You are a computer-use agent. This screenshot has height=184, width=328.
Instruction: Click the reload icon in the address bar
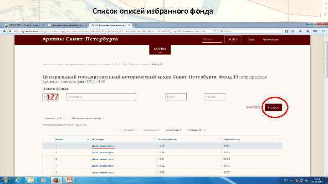pos(214,31)
